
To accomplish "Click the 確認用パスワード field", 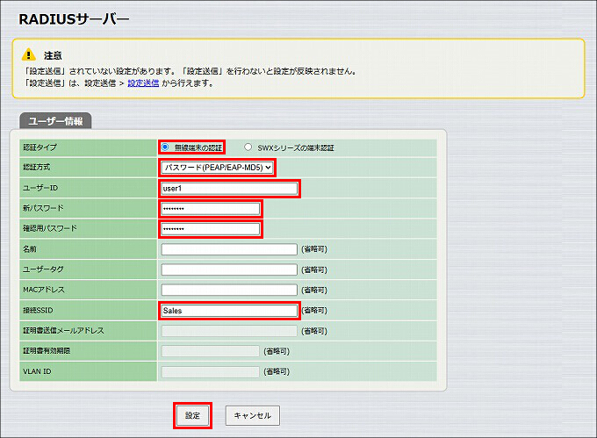I will click(210, 229).
